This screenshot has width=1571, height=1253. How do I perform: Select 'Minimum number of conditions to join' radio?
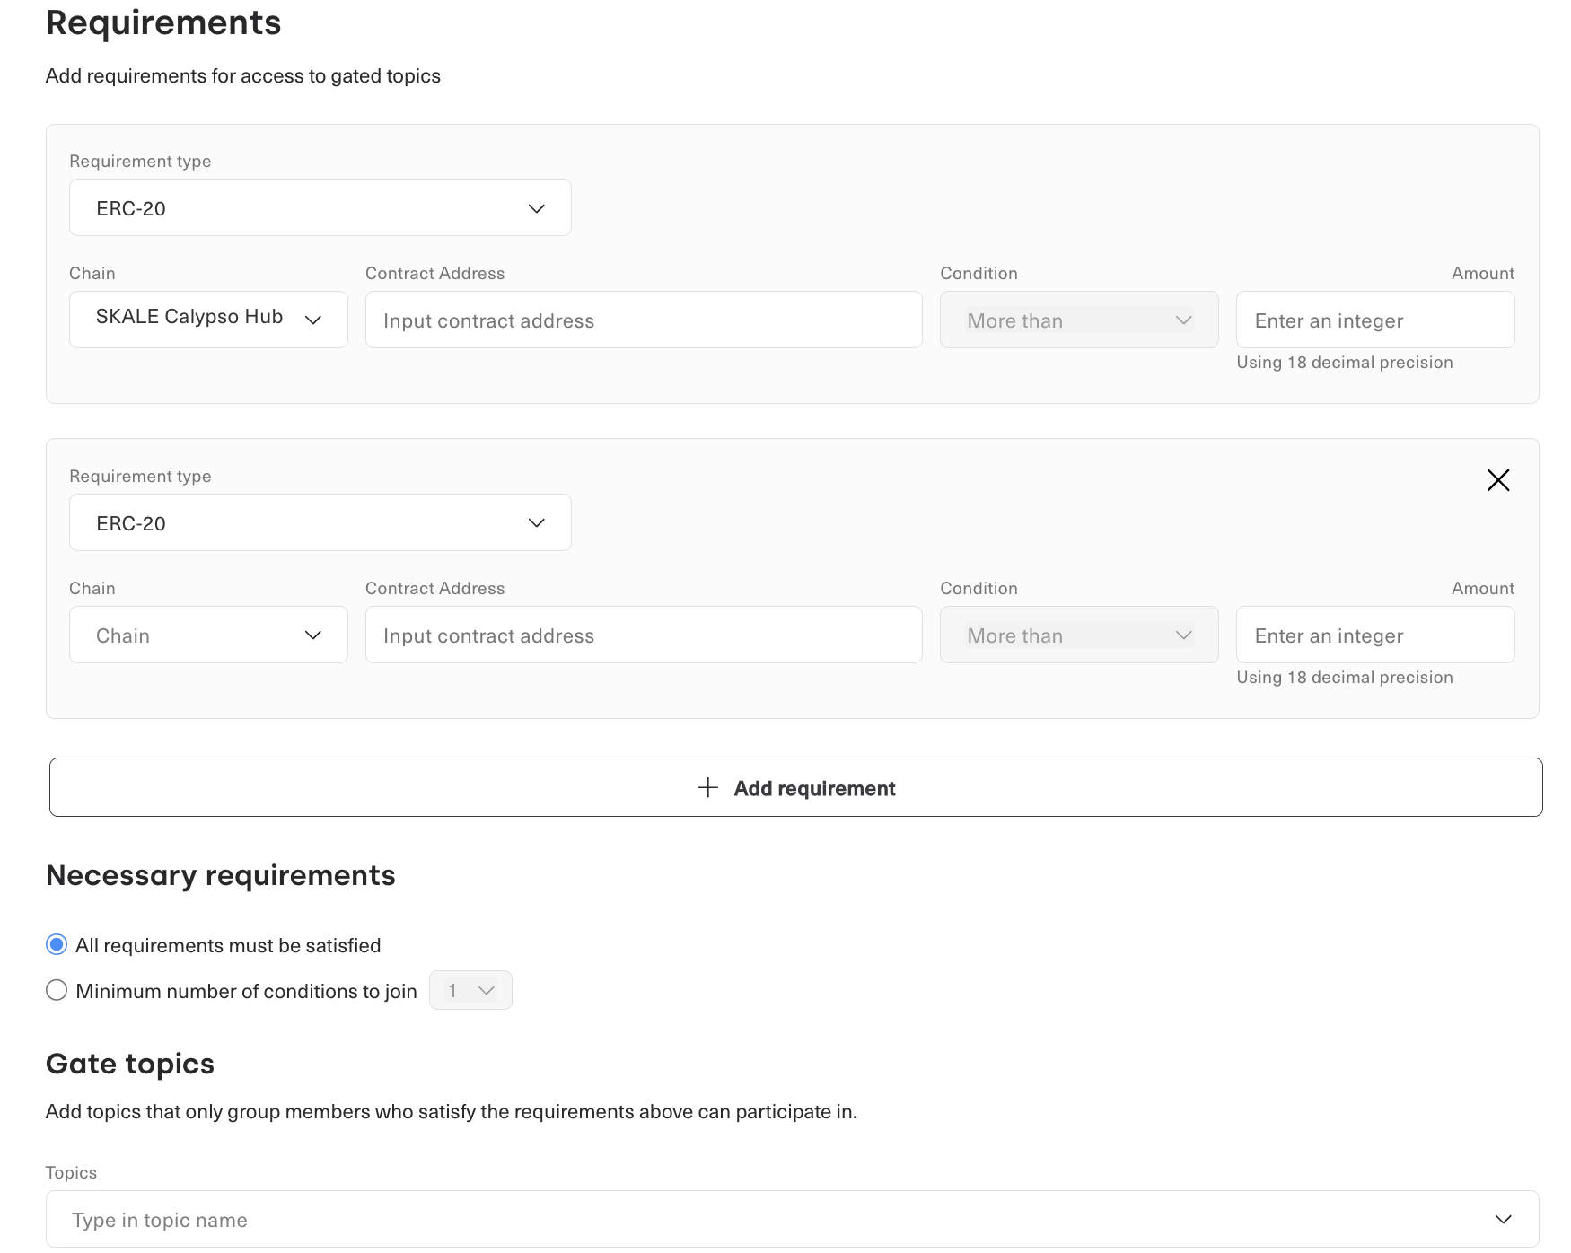(57, 990)
